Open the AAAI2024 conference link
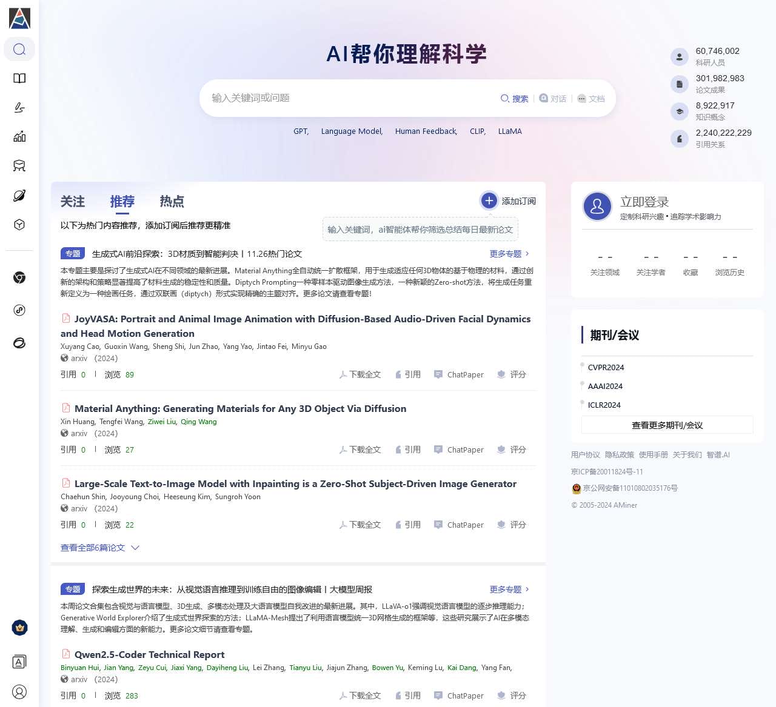The height and width of the screenshot is (707, 776). [605, 386]
